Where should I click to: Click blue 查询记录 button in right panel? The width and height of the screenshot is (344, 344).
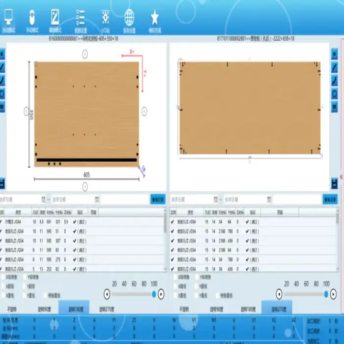pos(330,200)
